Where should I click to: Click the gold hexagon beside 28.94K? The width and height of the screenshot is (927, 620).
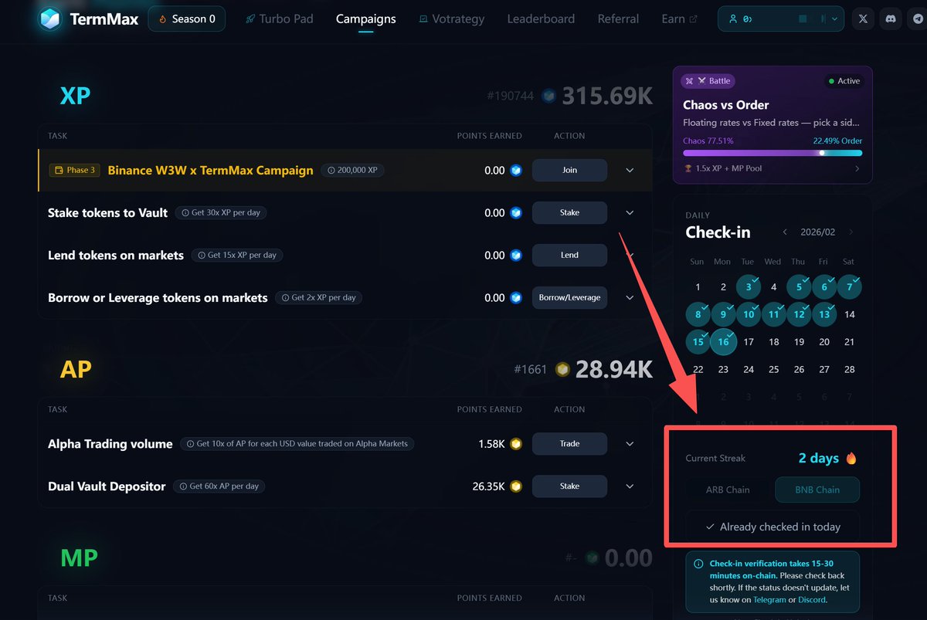pyautogui.click(x=563, y=370)
